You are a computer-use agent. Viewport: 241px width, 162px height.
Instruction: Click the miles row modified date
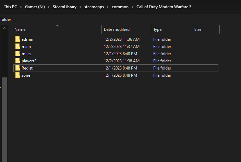tap(120, 54)
